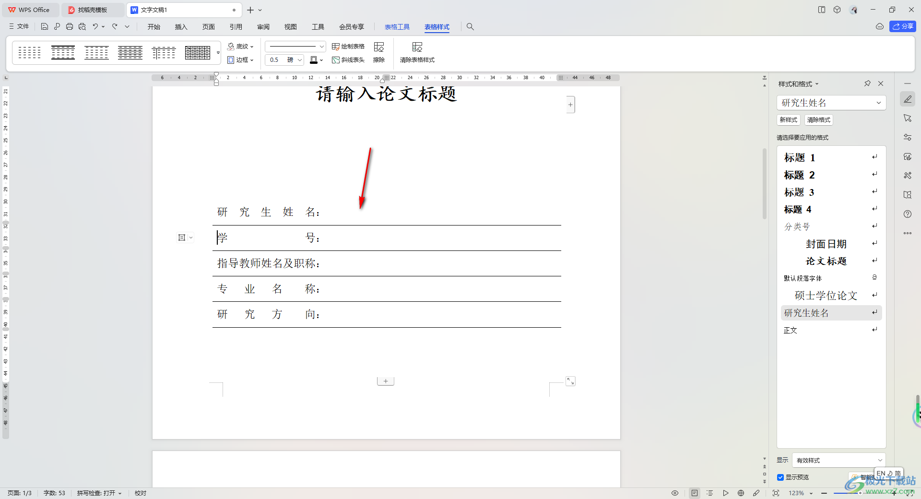Click the zoom slider handle

[860, 493]
